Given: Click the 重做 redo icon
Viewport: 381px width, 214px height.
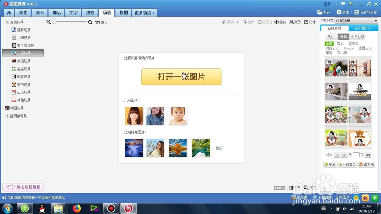Looking at the screenshot, I should (248, 22).
